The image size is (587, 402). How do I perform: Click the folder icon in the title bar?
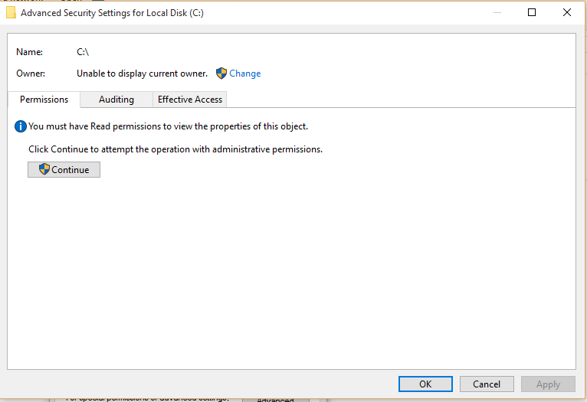click(11, 13)
